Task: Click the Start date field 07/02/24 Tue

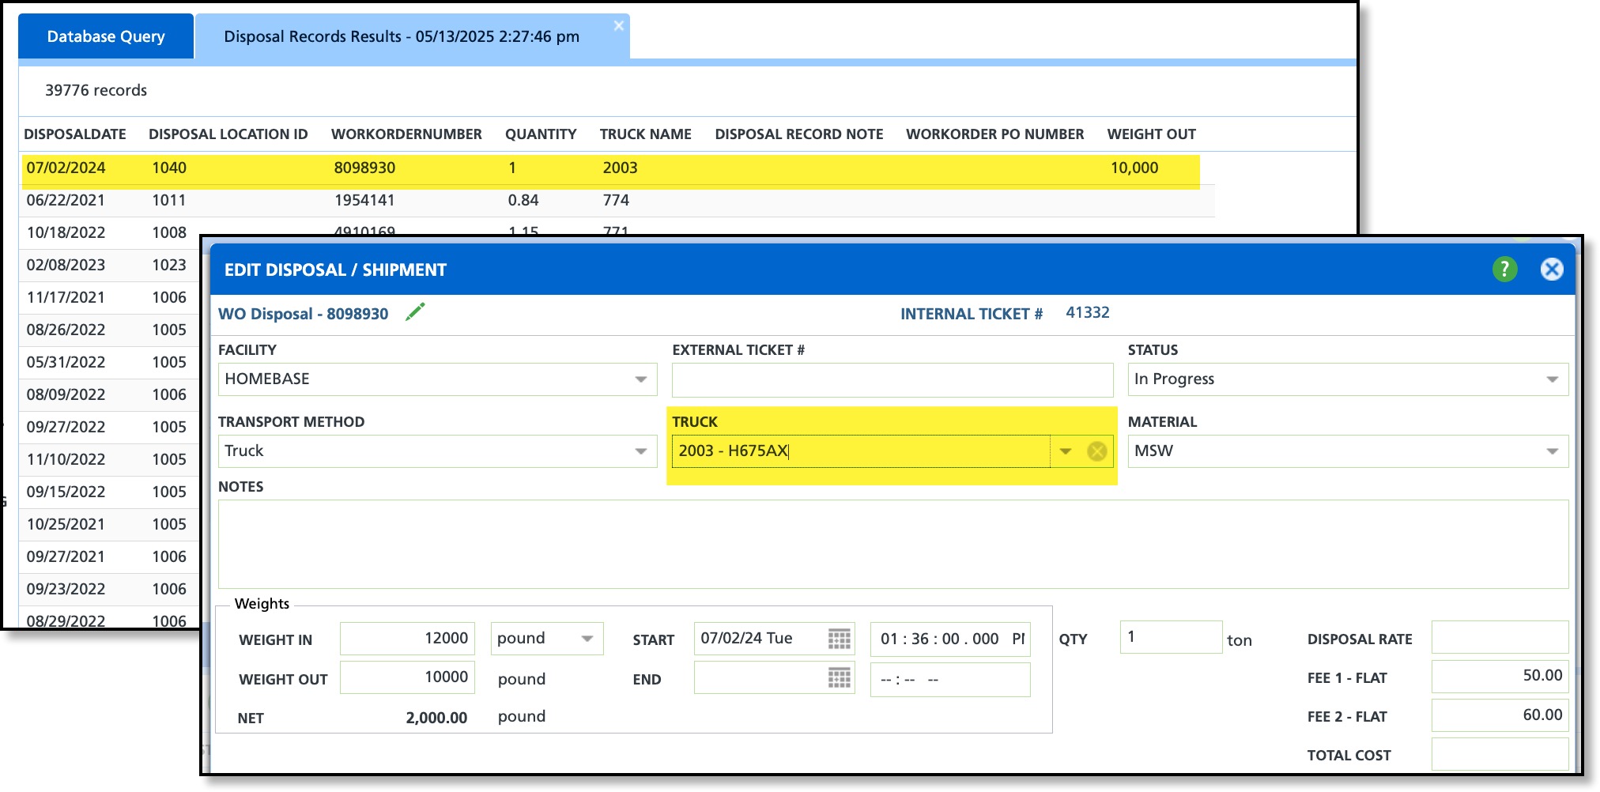Action: (x=759, y=639)
